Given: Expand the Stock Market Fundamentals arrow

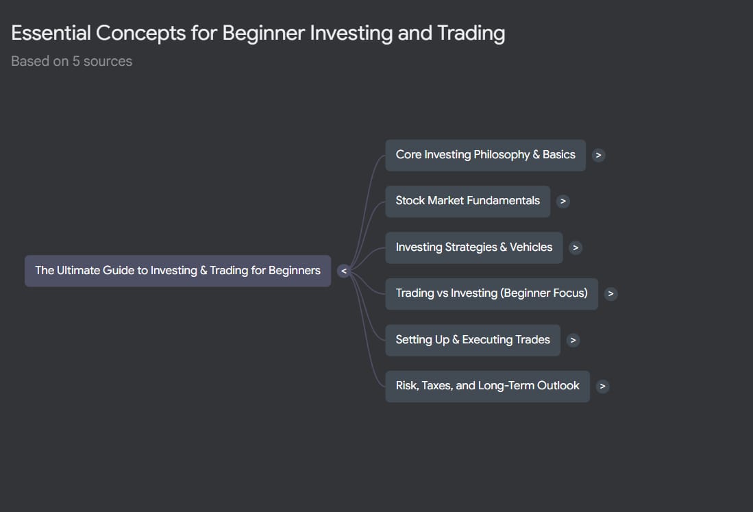Looking at the screenshot, I should click(x=563, y=202).
